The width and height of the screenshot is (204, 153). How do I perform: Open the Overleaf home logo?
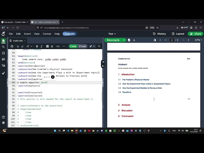(3, 34)
